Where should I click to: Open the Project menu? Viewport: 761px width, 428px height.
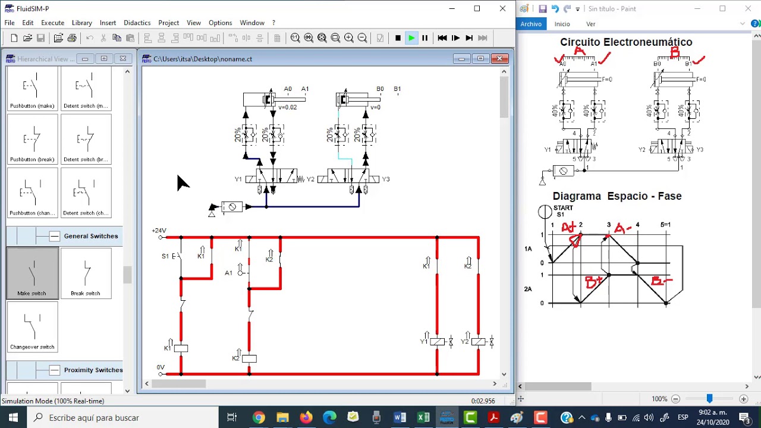click(169, 23)
